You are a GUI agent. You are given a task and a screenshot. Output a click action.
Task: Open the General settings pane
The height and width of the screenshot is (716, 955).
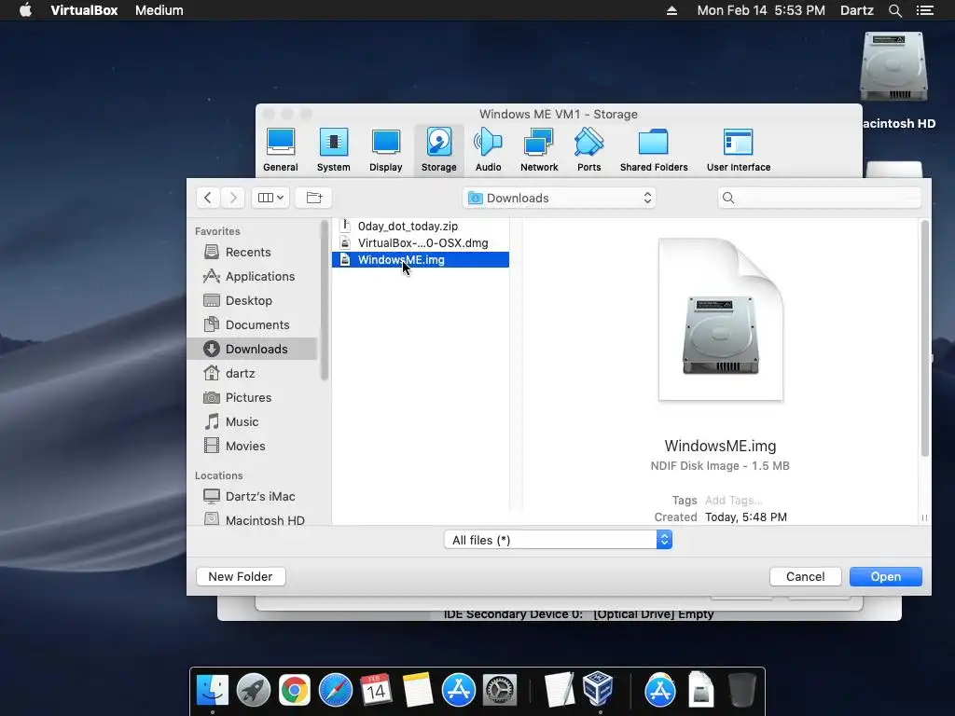(x=280, y=150)
